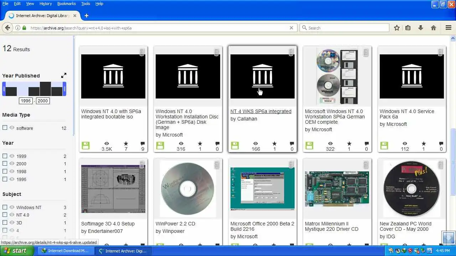Click right handle of Year Published slider

pyautogui.click(x=64, y=89)
